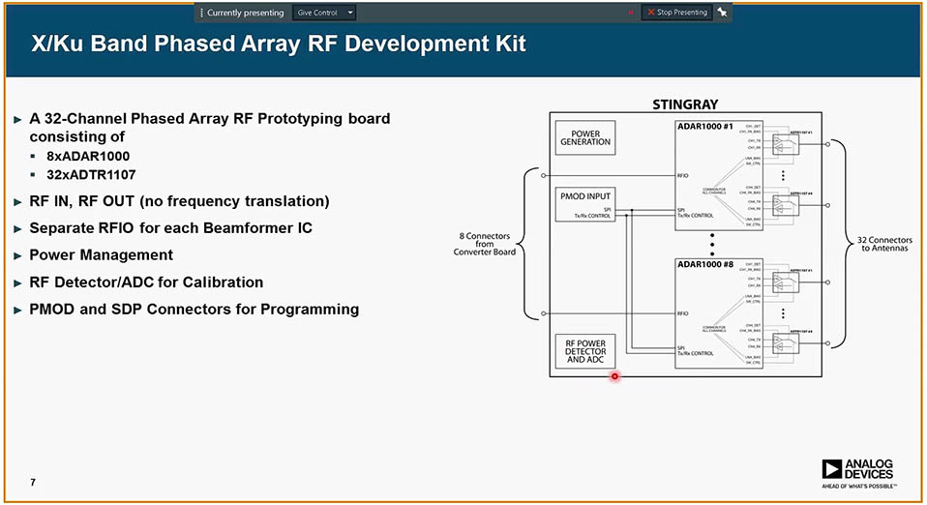This screenshot has height=505, width=927.
Task: Click the Power Generation block in diagram
Action: coord(585,137)
